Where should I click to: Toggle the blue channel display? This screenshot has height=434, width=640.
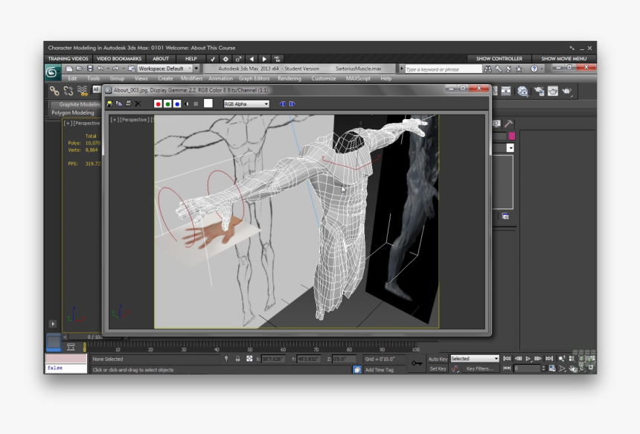177,103
